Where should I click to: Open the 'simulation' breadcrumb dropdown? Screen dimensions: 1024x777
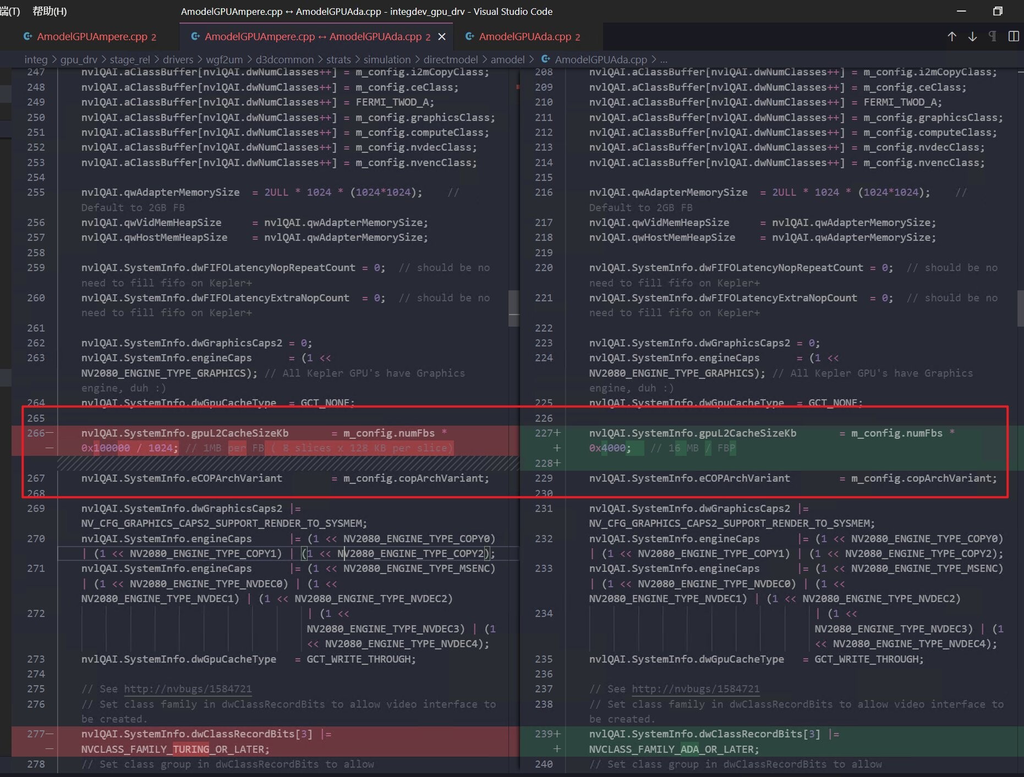[387, 59]
